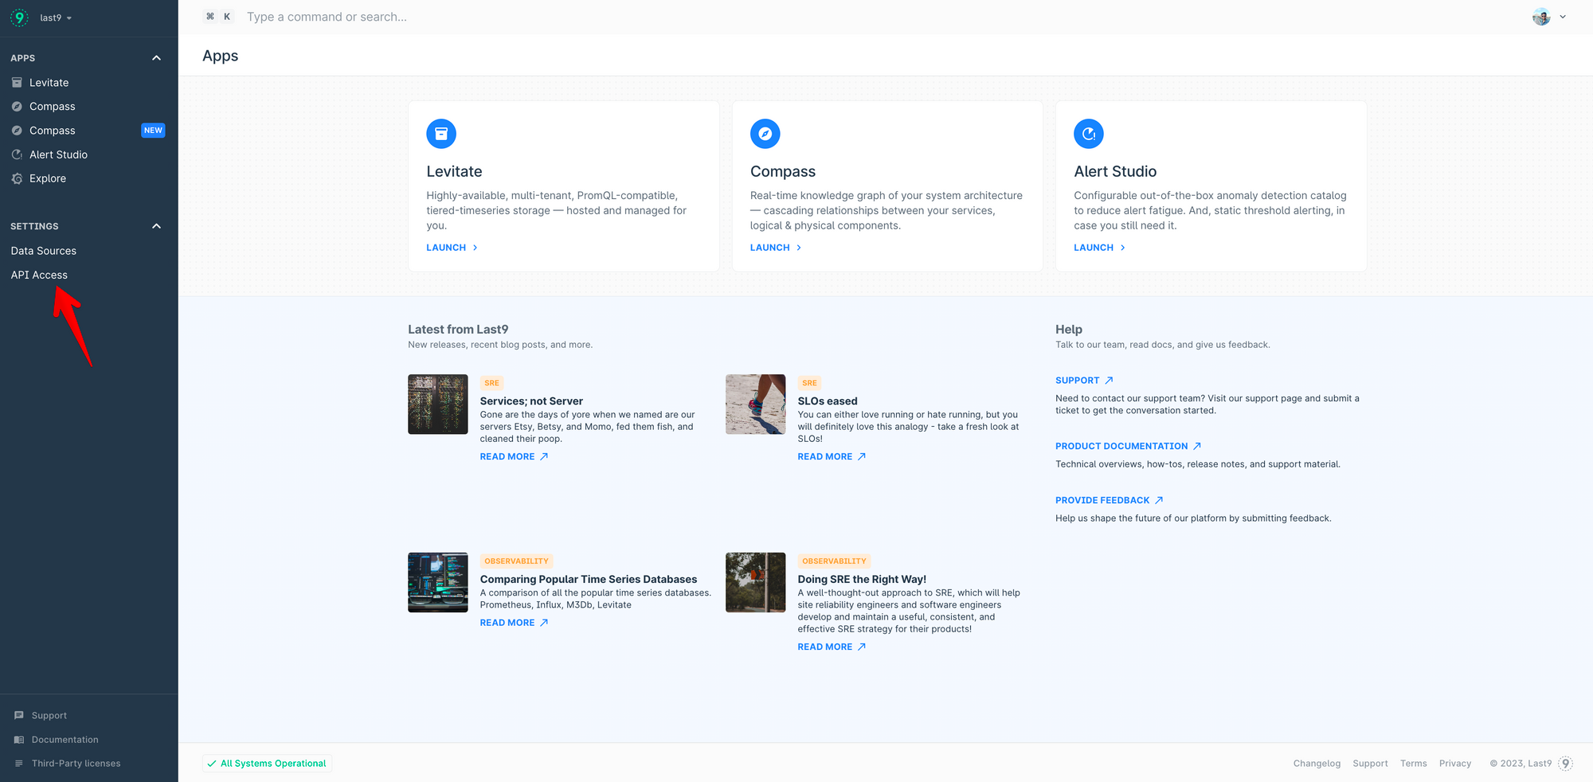The width and height of the screenshot is (1593, 782).
Task: Click the Alert Studio sidebar icon
Action: tap(17, 154)
